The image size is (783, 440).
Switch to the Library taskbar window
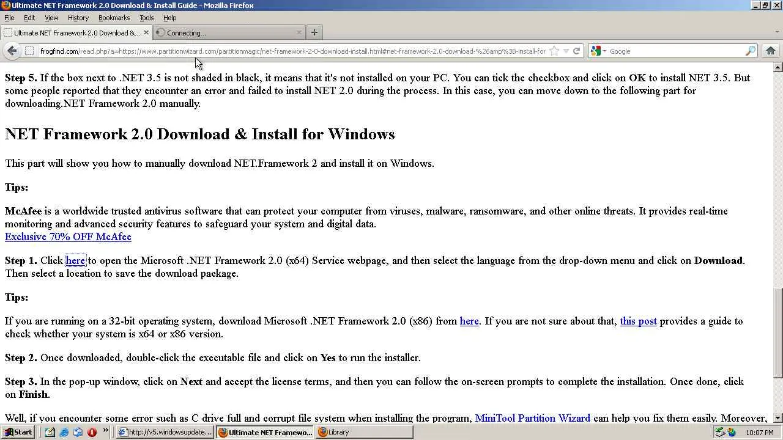tap(364, 432)
